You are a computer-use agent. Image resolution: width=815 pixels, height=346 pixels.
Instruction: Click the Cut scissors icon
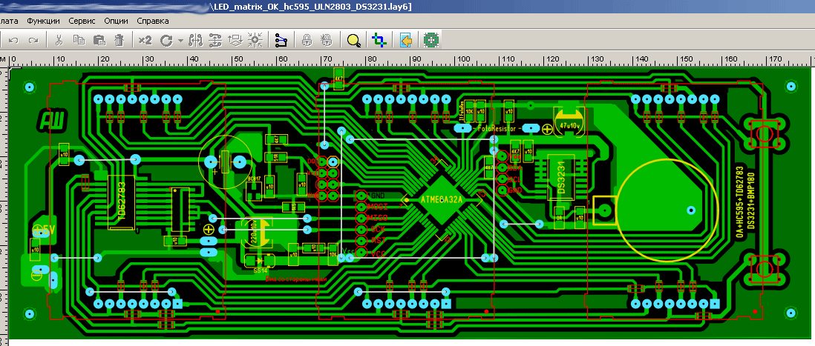click(59, 40)
